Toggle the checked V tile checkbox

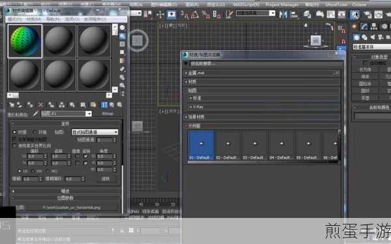point(85,163)
